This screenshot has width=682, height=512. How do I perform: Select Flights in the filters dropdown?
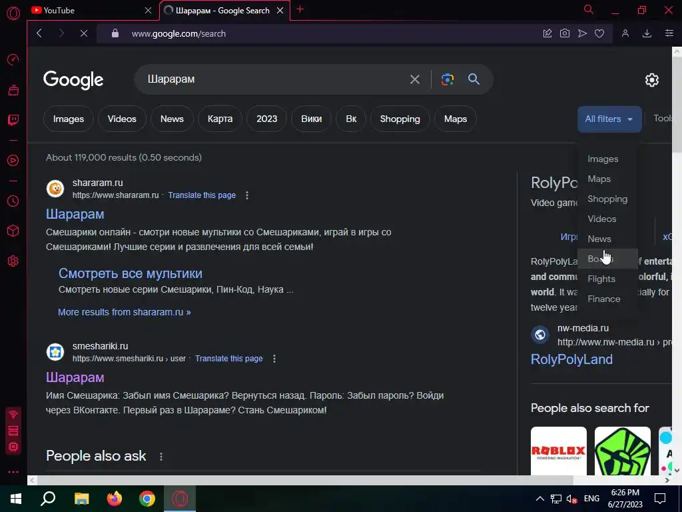[601, 279]
